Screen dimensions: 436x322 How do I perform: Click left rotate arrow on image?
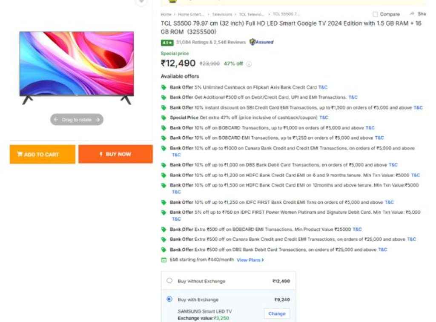56,120
